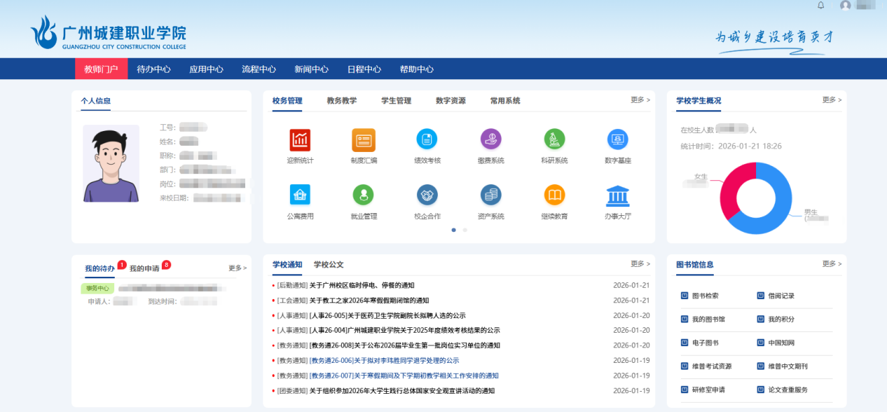This screenshot has height=412, width=887.
Task: Switch to 学校公文 tab
Action: coord(329,265)
